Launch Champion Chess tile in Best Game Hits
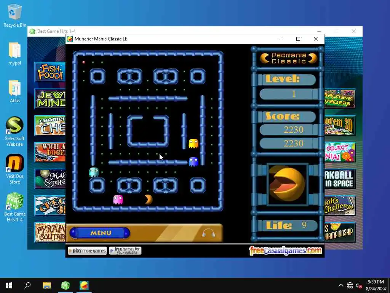This screenshot has width=390, height=293. (x=50, y=126)
